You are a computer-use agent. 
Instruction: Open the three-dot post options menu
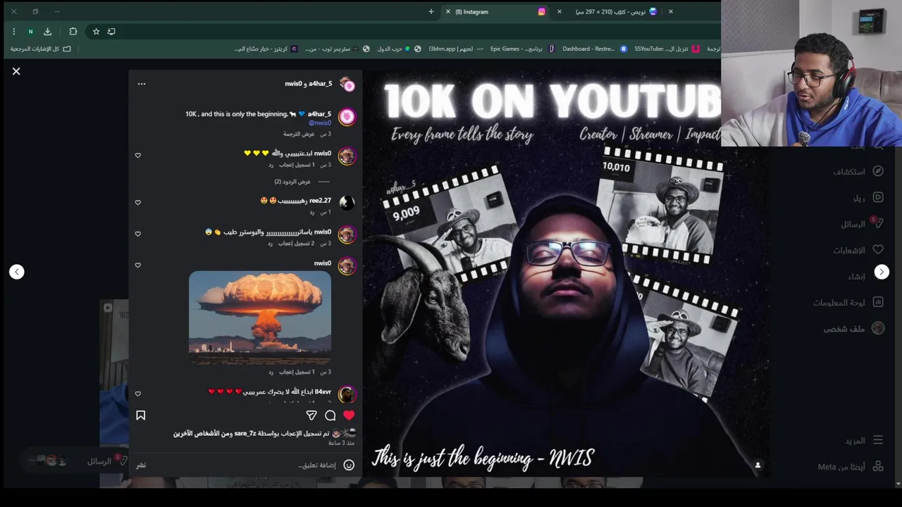(x=142, y=84)
